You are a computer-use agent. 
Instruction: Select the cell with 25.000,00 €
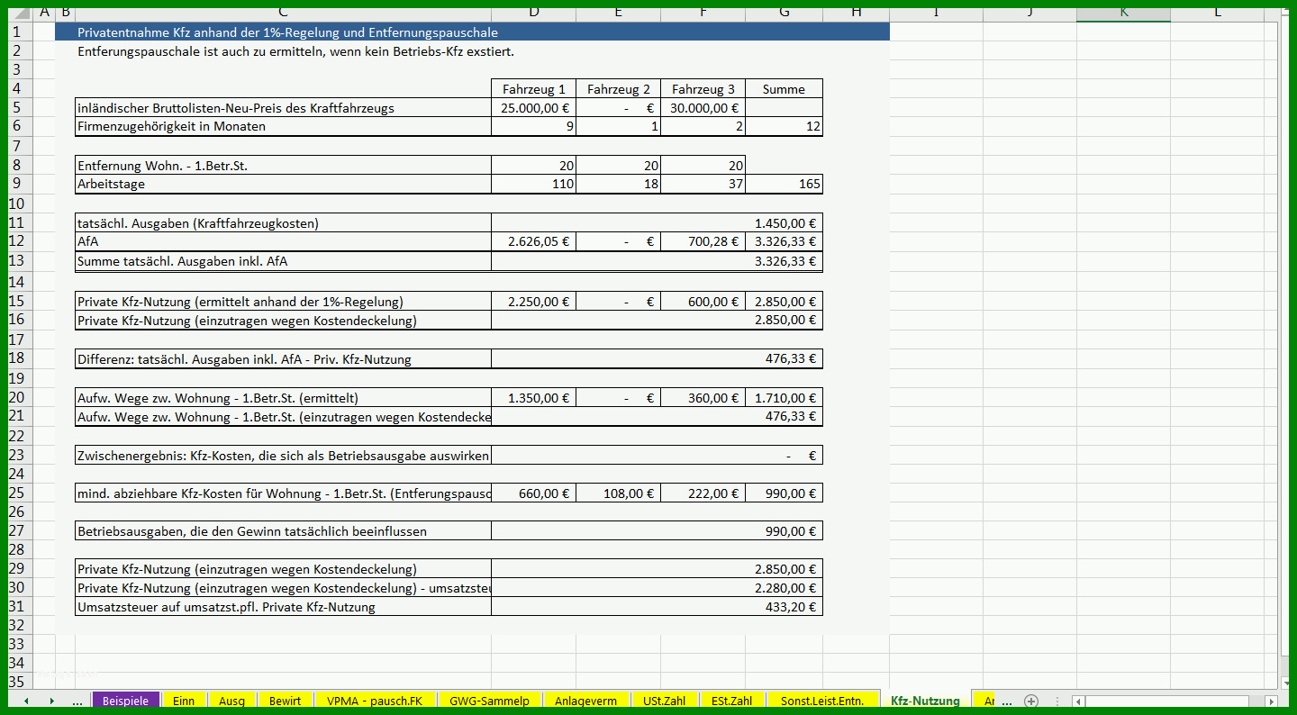point(534,108)
